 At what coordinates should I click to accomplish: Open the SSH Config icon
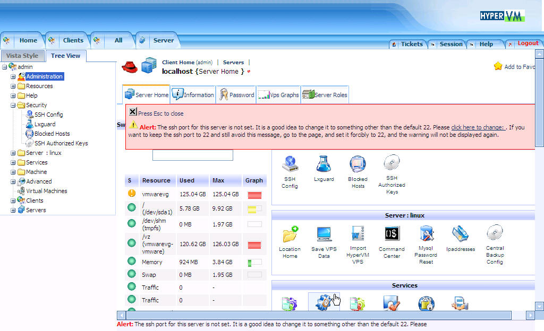[x=290, y=164]
